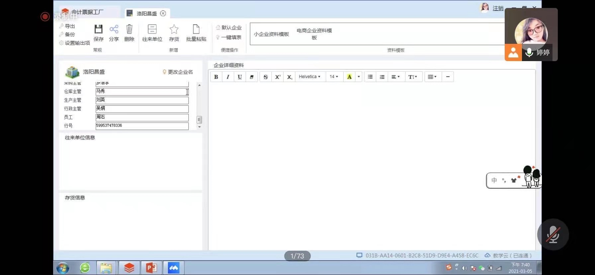Expand the table insert dropdown
The height and width of the screenshot is (275, 595).
click(432, 77)
